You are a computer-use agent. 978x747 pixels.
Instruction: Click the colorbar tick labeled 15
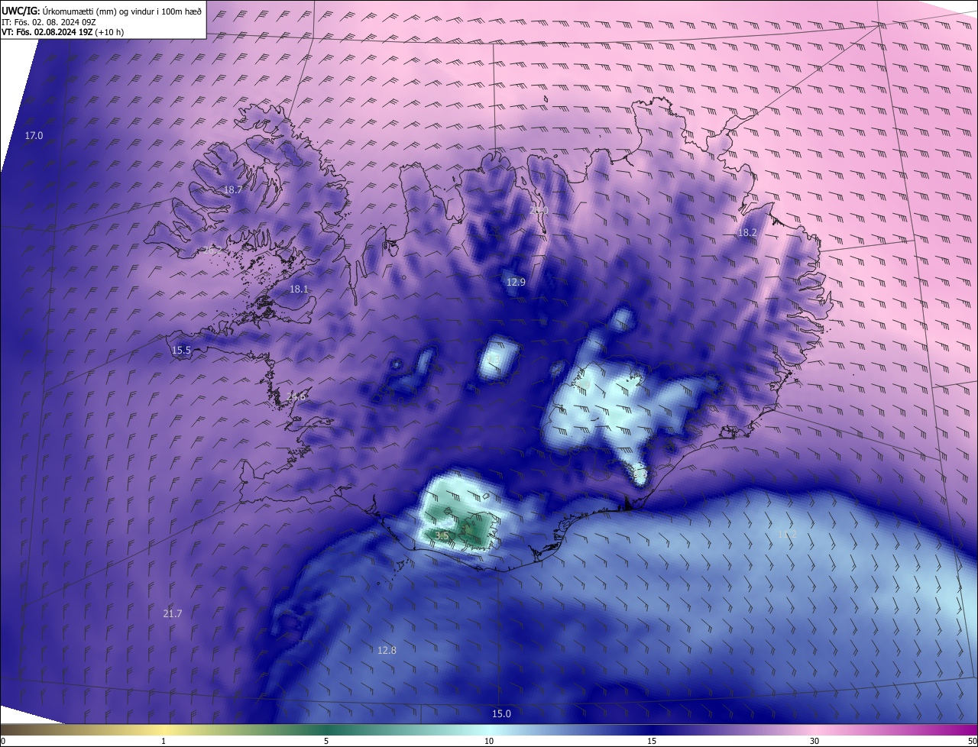point(652,741)
